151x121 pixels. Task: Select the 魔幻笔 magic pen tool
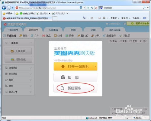click(x=82, y=36)
